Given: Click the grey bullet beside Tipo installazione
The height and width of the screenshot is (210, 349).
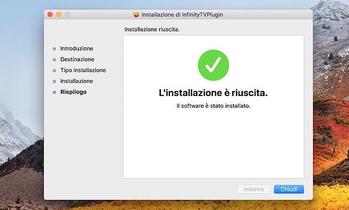Looking at the screenshot, I should click(54, 70).
